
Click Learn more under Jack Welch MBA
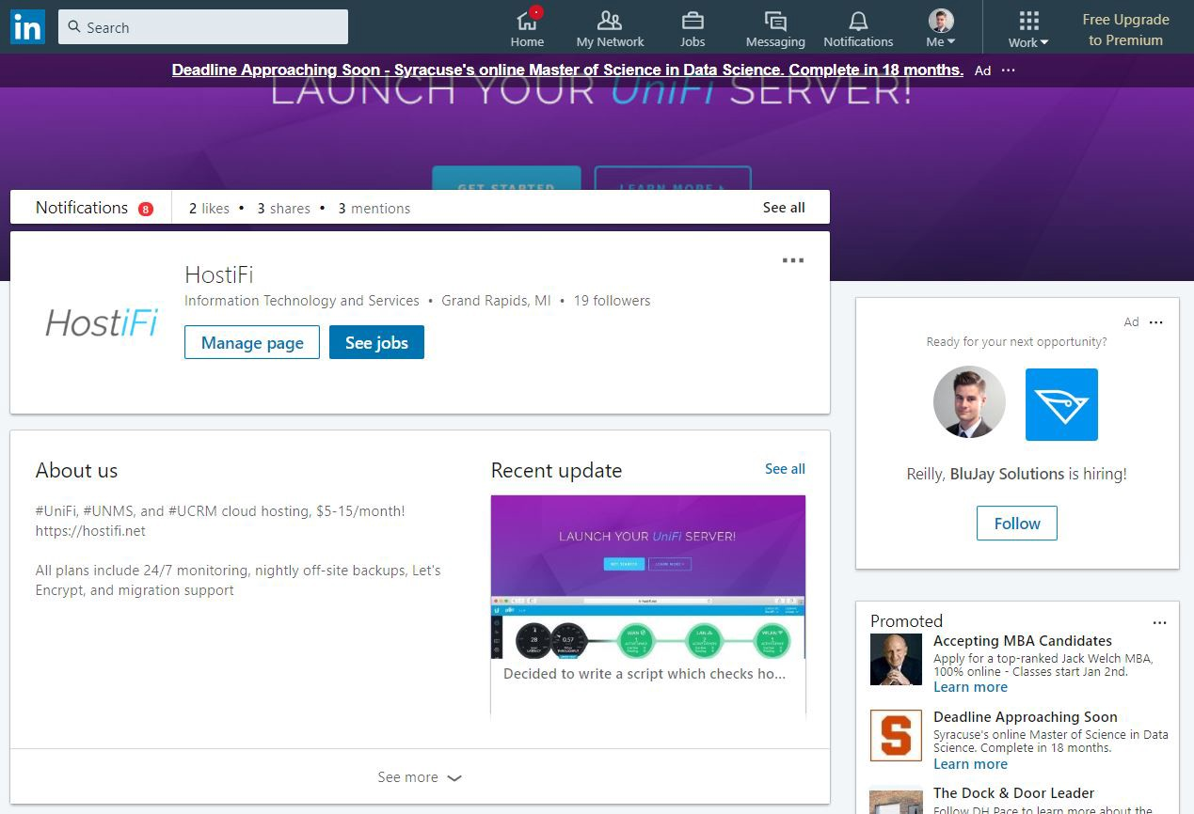[x=970, y=687]
